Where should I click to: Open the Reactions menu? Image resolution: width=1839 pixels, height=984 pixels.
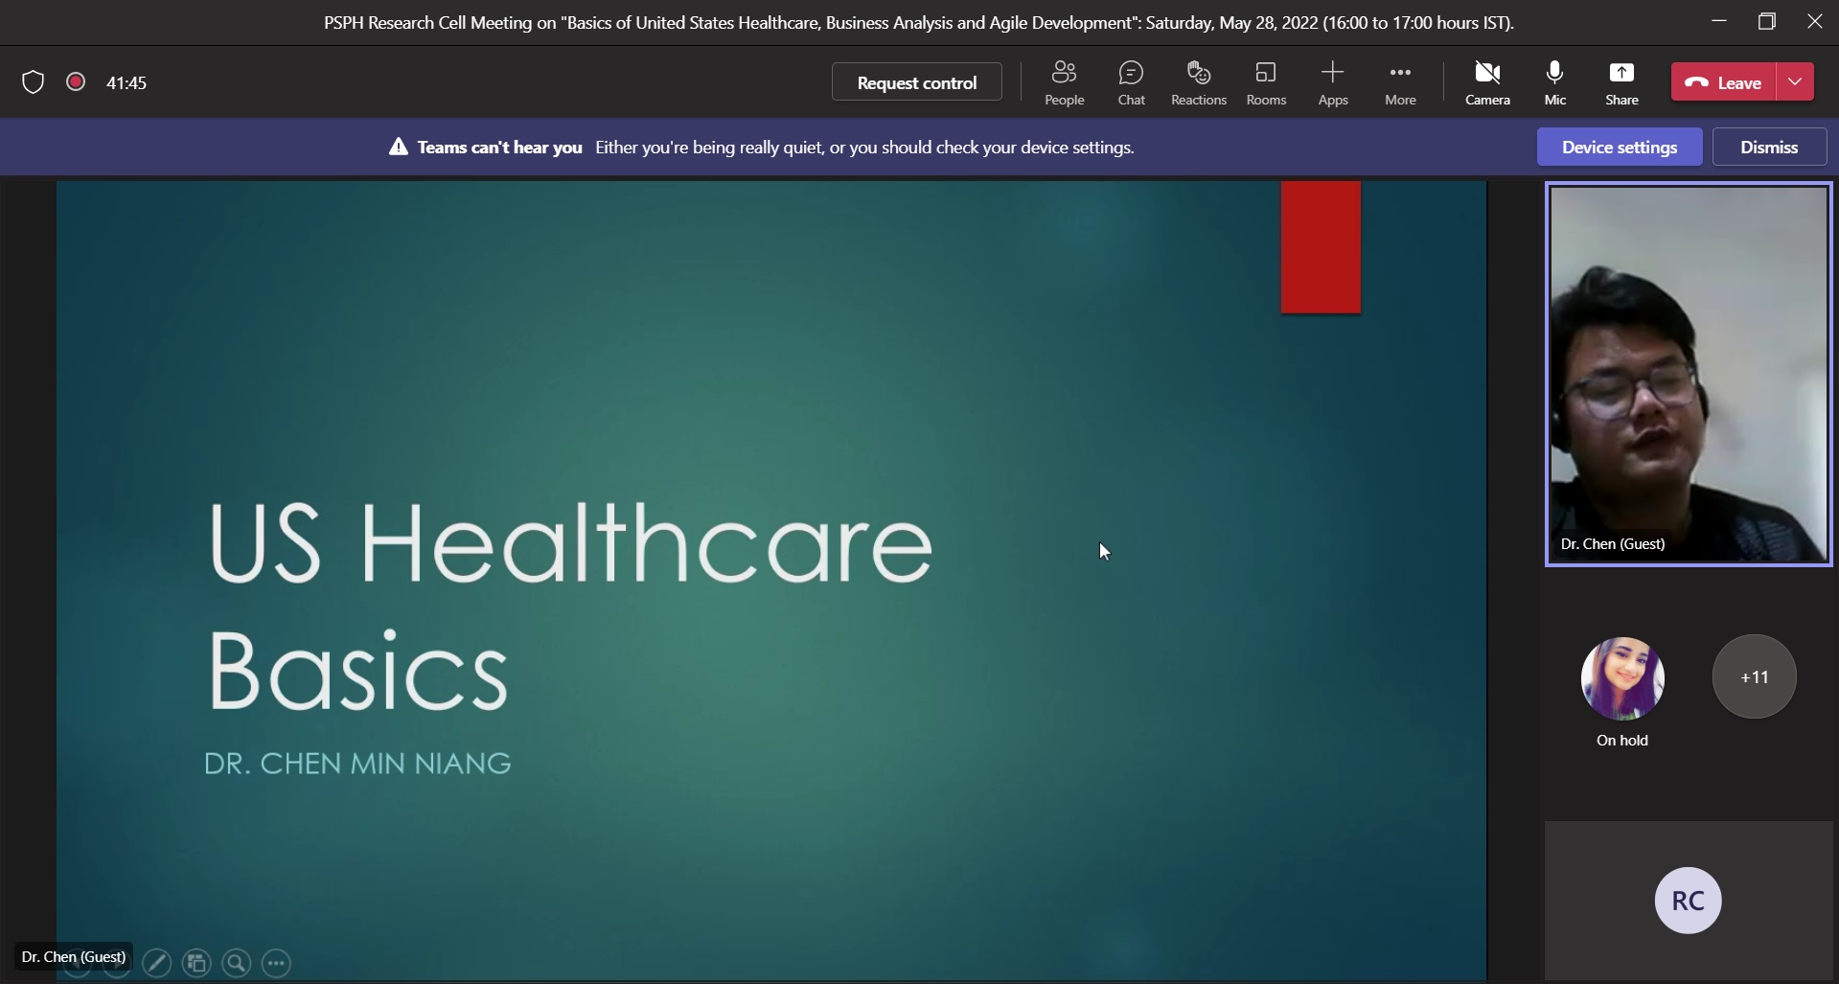[1198, 82]
